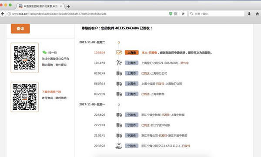Go back with the browser back arrow

click(3, 14)
